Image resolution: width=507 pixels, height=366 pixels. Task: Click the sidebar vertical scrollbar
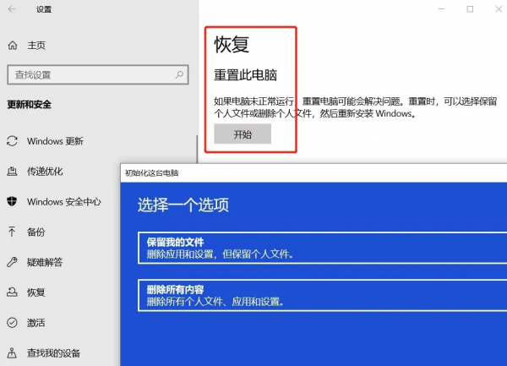197,149
